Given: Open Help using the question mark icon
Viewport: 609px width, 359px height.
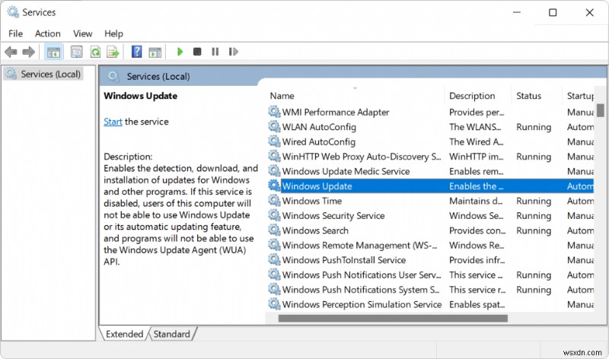Looking at the screenshot, I should pyautogui.click(x=137, y=52).
